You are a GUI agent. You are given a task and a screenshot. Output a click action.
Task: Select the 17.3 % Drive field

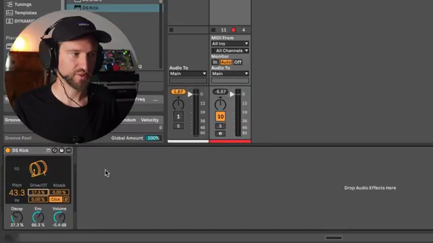[38, 192]
